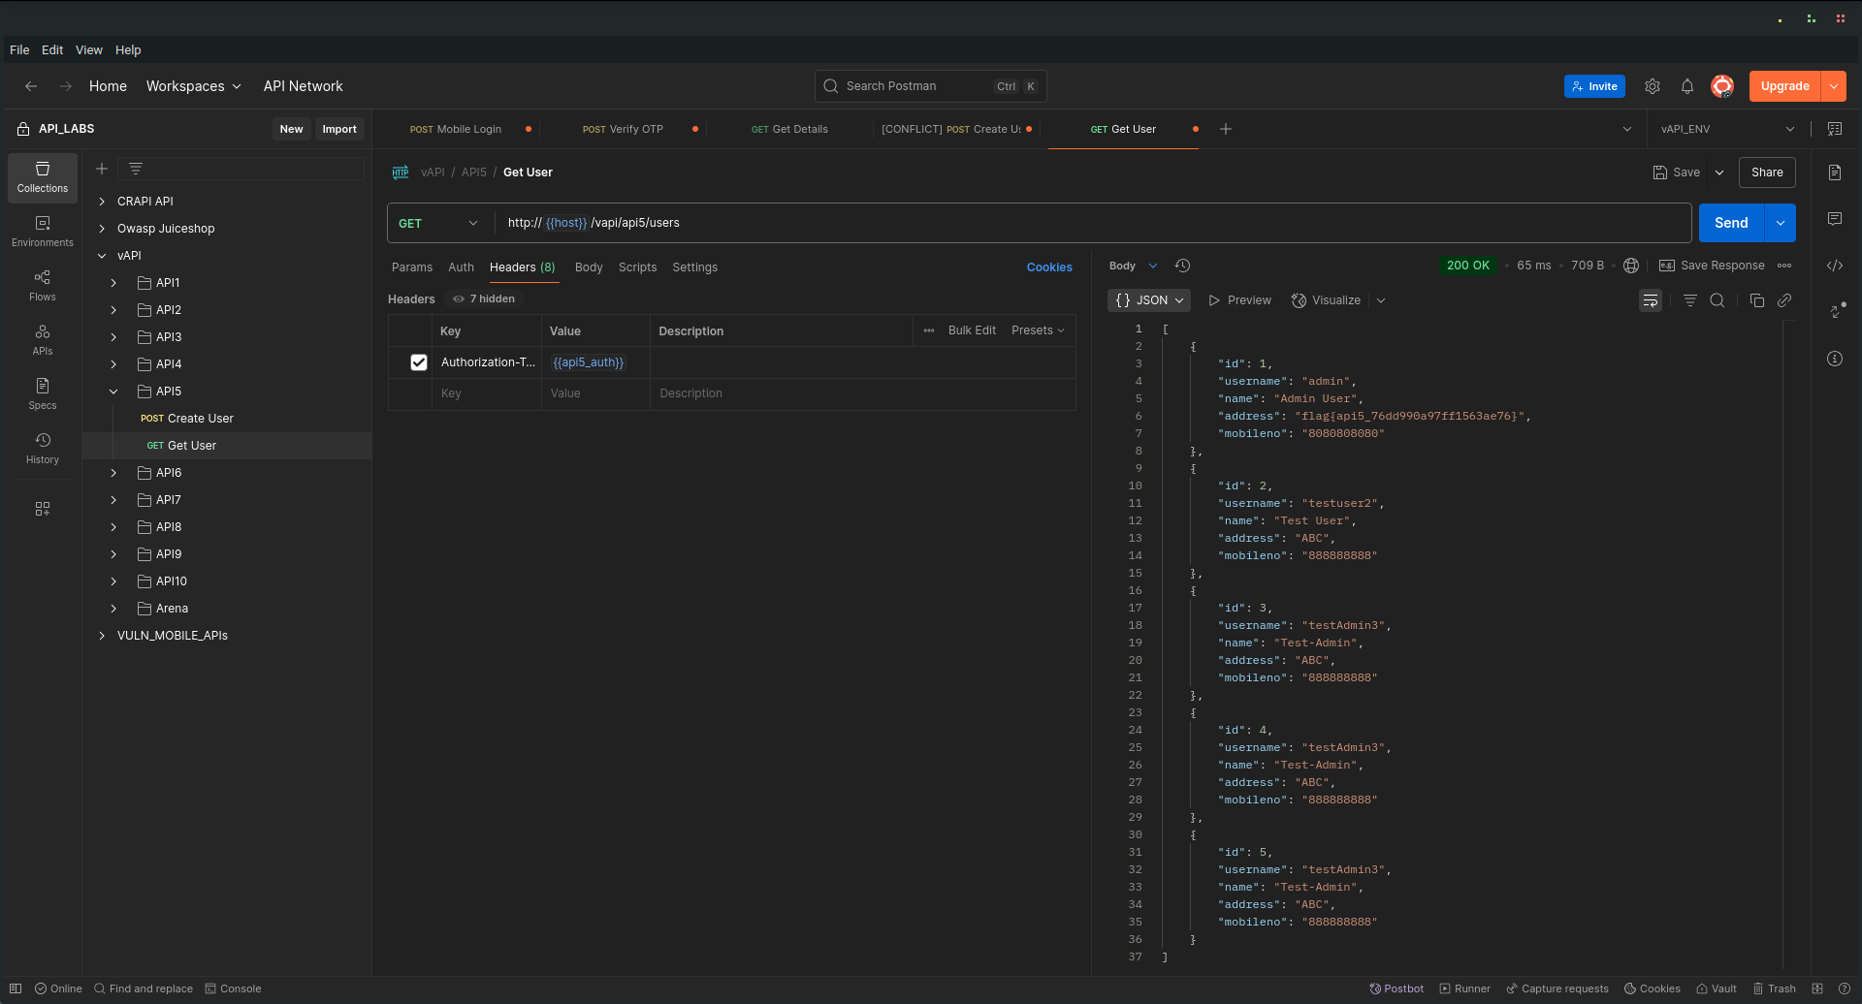Click the network globe icon in response
The width and height of the screenshot is (1862, 1004).
point(1631,266)
